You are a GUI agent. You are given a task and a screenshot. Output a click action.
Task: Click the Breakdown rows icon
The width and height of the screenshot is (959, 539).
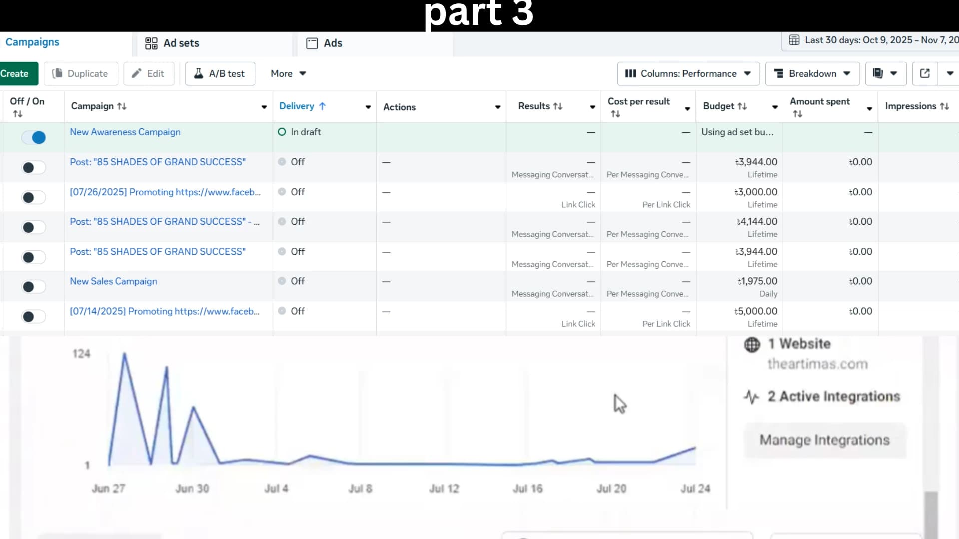click(x=779, y=74)
